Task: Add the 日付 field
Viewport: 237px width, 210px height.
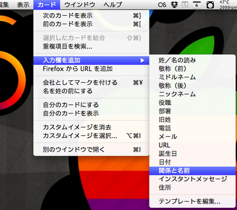Action: (x=192, y=162)
